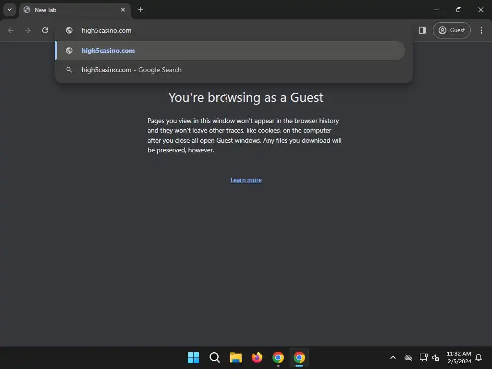Choose the high5casino.com URL suggestion
This screenshot has height=369, width=492.
pyautogui.click(x=230, y=50)
